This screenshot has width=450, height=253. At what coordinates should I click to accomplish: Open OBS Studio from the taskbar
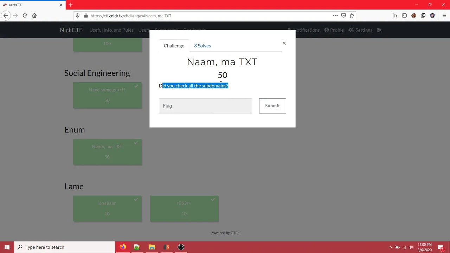pos(181,247)
